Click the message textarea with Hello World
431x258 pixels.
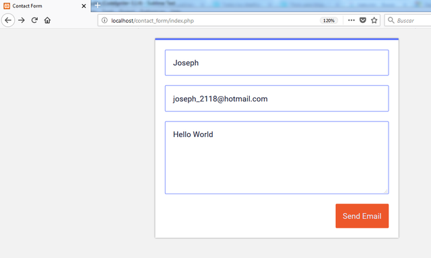coord(277,158)
